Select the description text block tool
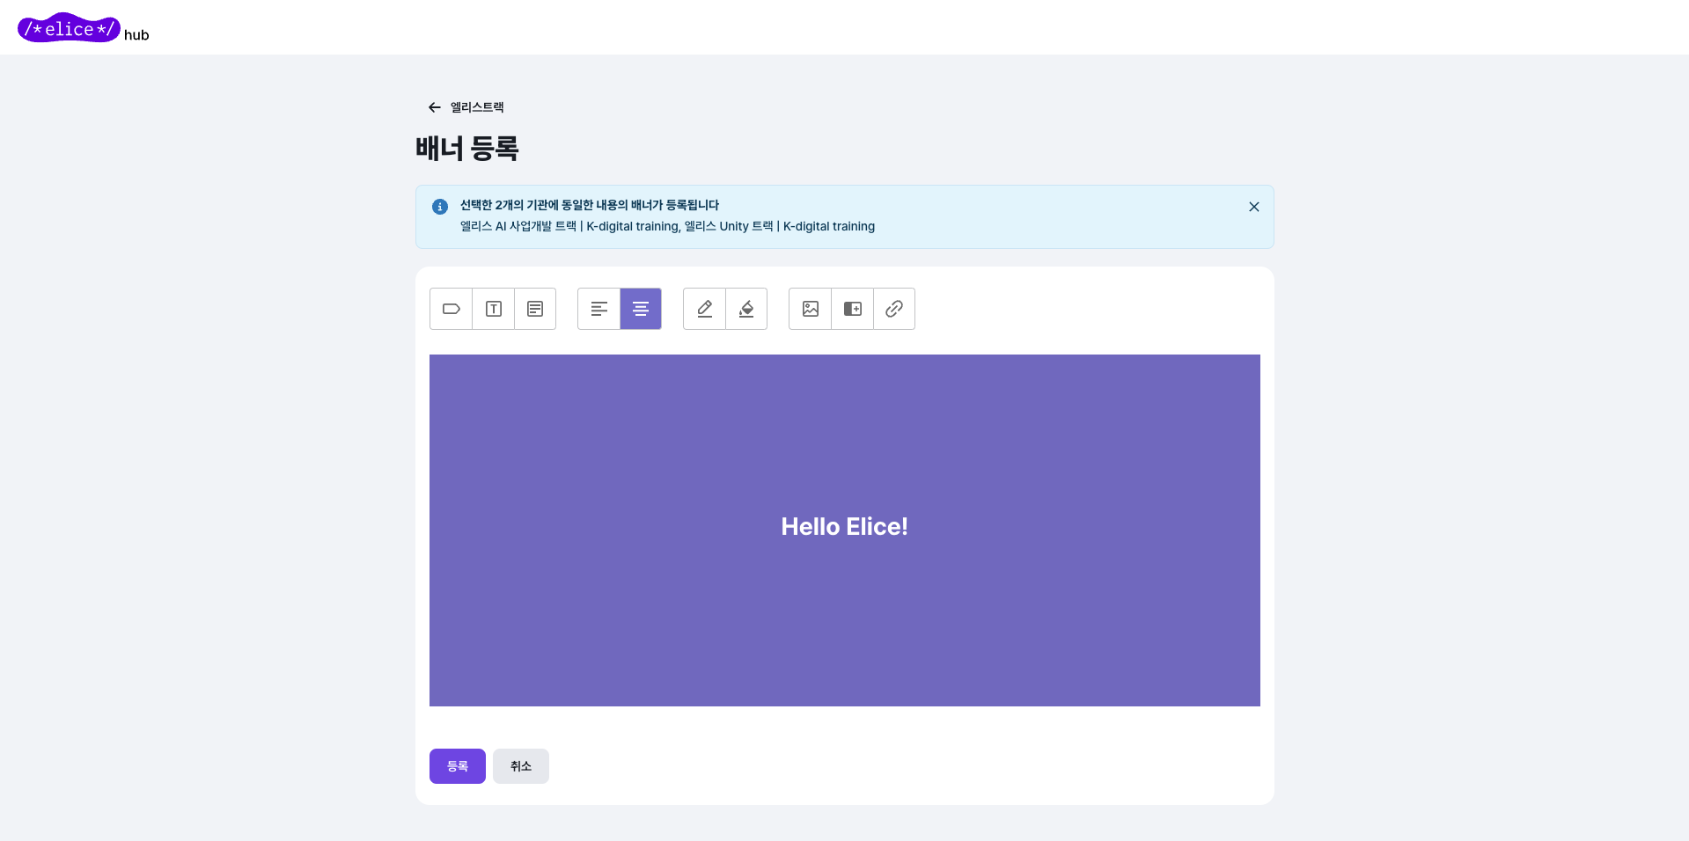 pos(535,309)
